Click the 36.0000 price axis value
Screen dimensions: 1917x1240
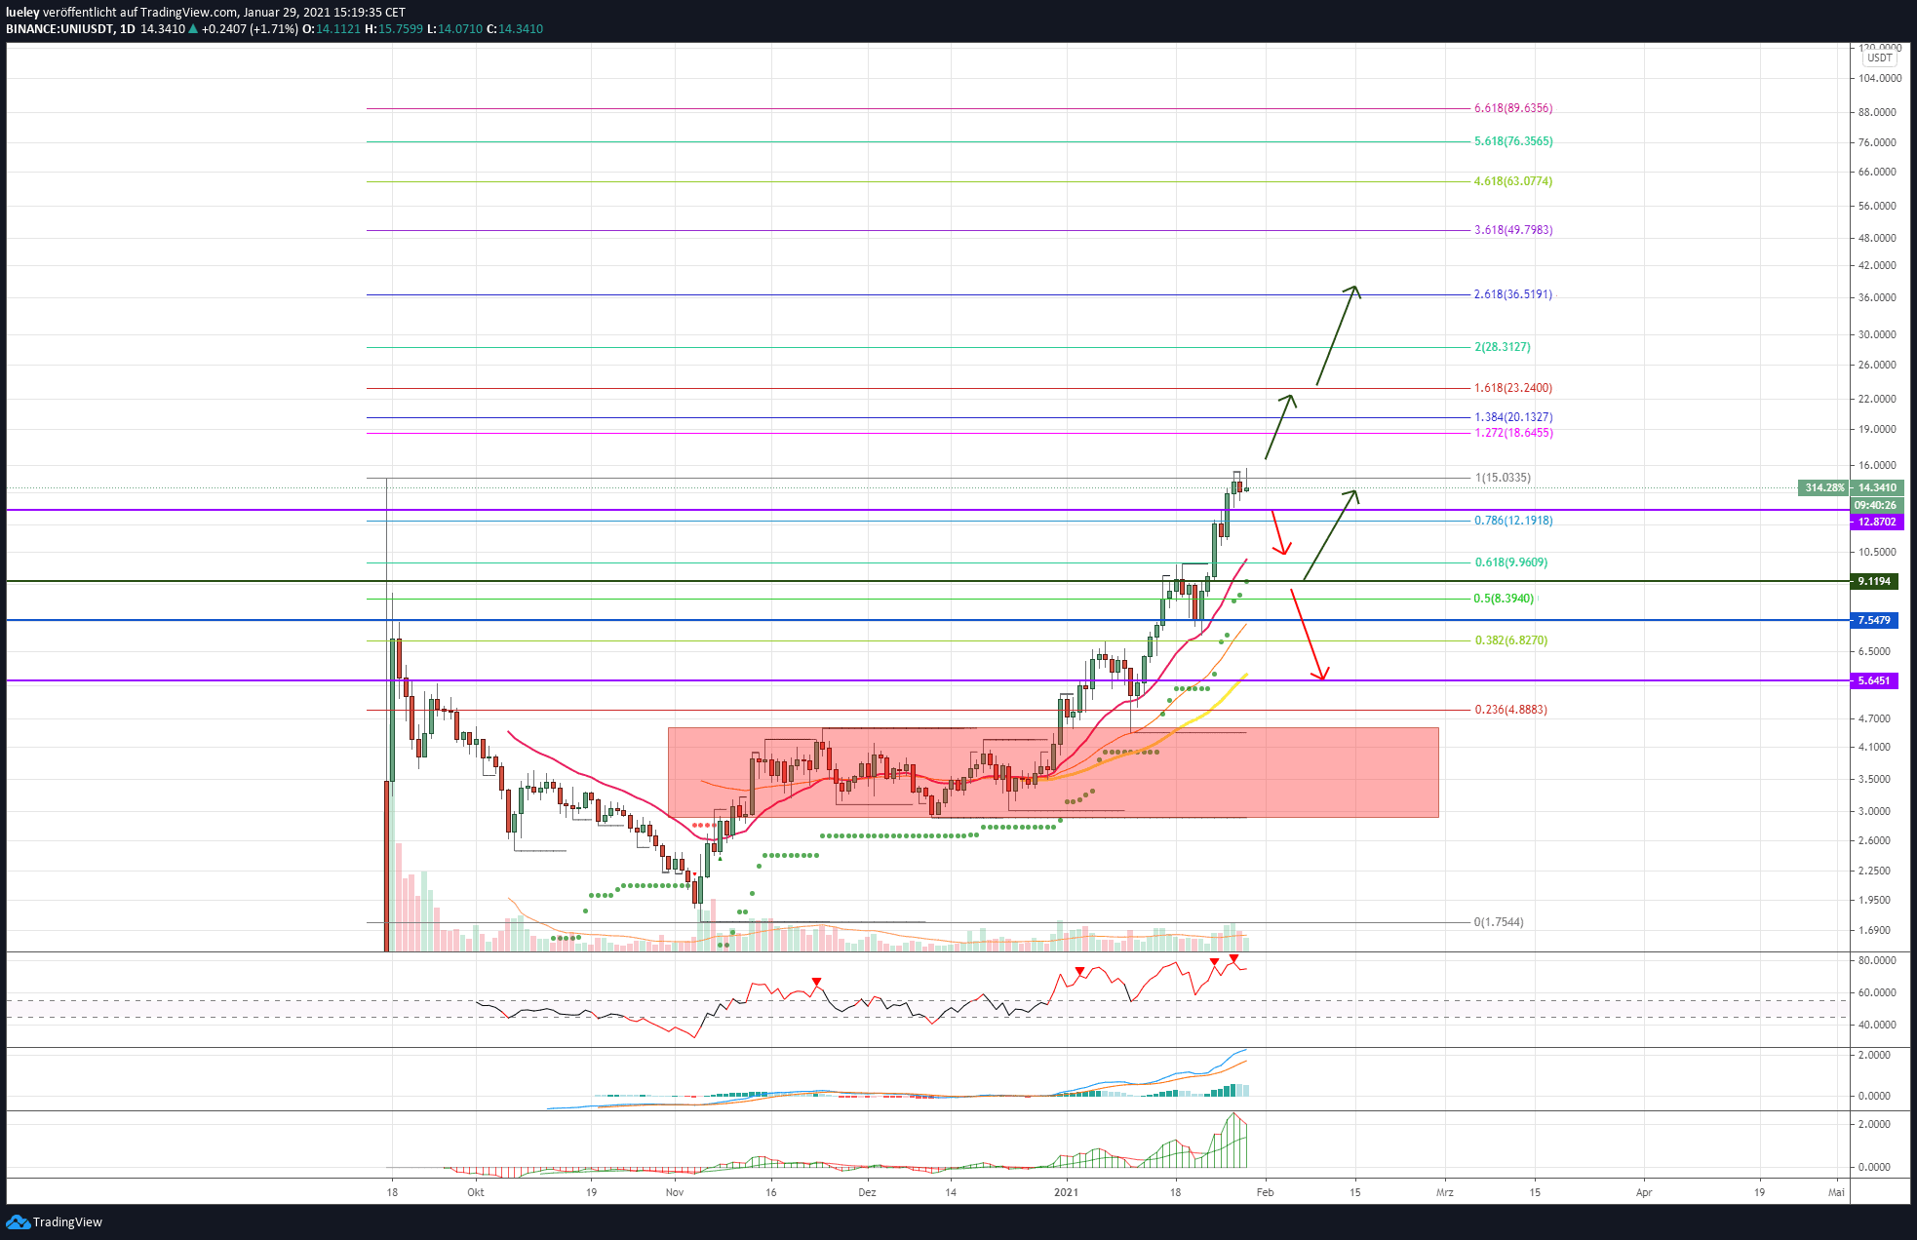[1877, 297]
